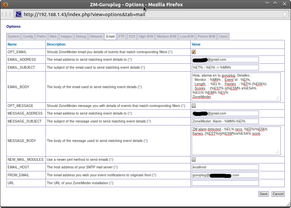Click the Name column header

12,44
